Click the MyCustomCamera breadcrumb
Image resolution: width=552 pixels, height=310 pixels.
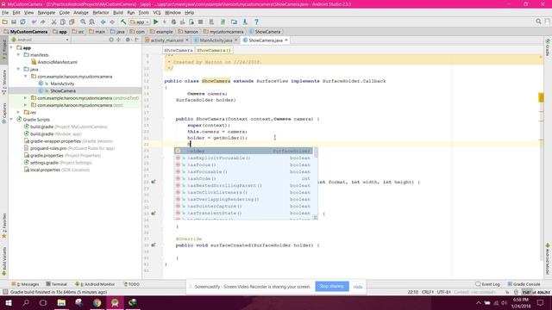point(25,32)
